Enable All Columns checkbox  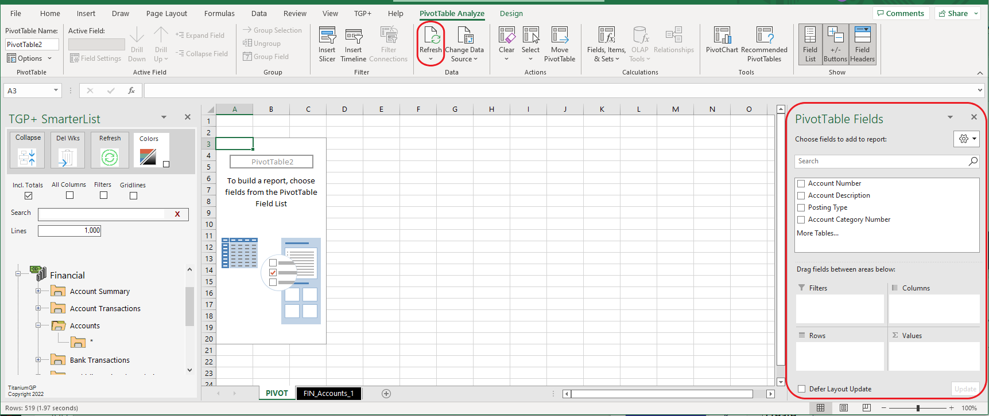click(69, 195)
